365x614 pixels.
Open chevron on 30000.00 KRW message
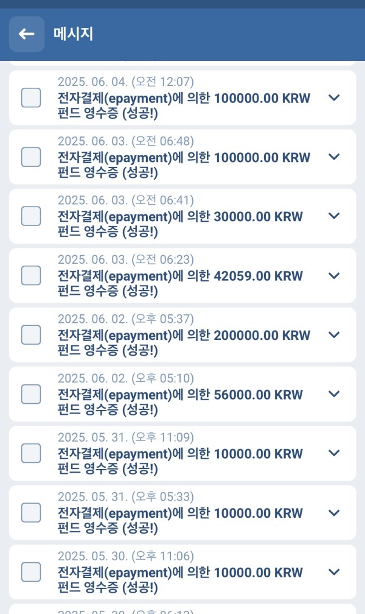pos(333,216)
